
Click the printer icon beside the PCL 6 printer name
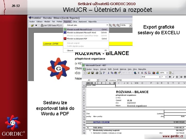click(42, 25)
